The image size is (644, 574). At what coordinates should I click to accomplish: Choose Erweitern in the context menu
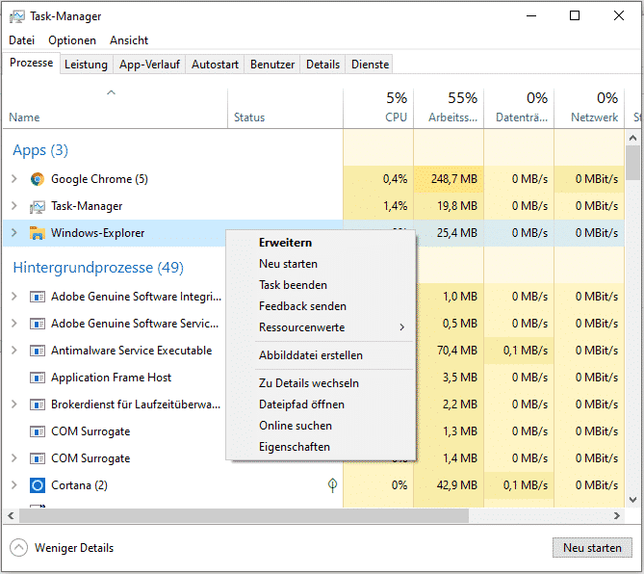322,243
